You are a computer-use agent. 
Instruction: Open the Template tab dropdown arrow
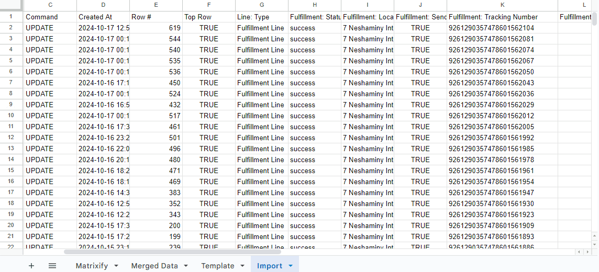point(242,266)
